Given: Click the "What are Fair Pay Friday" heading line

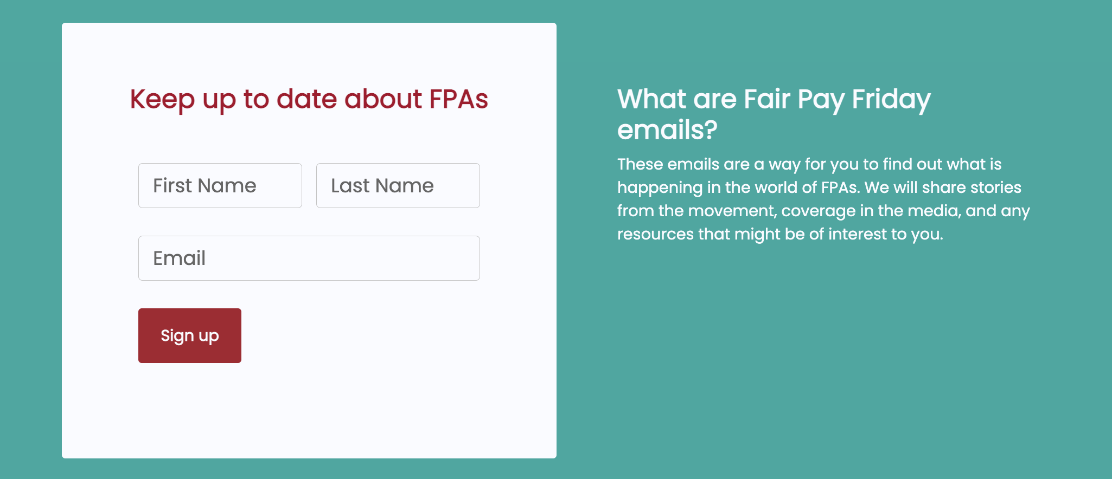Looking at the screenshot, I should tap(774, 99).
